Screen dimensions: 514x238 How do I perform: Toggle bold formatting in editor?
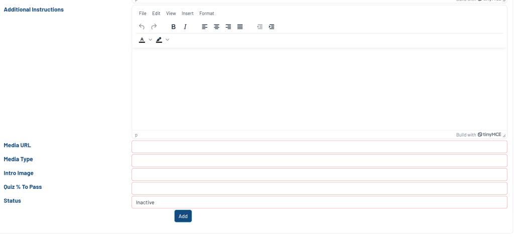173,27
